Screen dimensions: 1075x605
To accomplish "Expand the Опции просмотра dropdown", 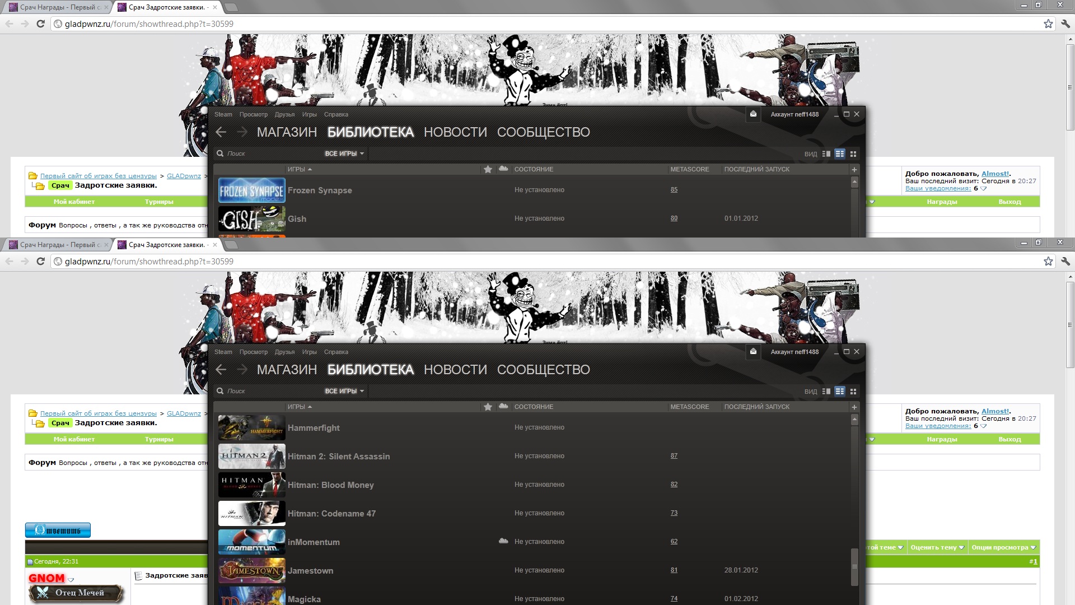I will tap(1003, 547).
